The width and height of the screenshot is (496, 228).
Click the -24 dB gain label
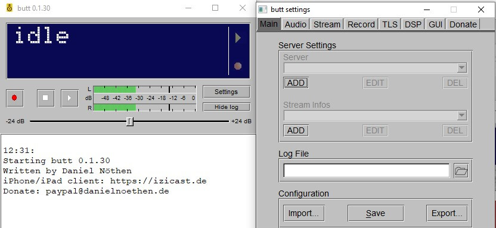[15, 121]
